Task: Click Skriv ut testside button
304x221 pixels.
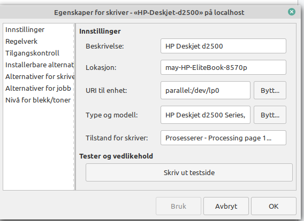Action: [189, 172]
